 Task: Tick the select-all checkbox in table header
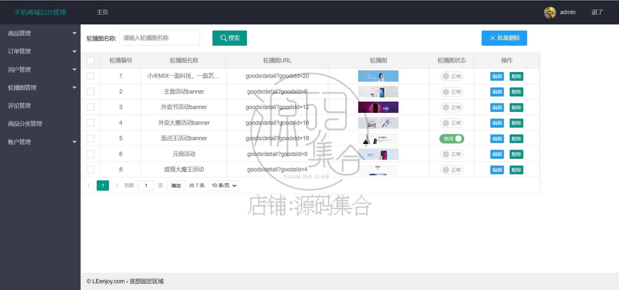(x=91, y=60)
